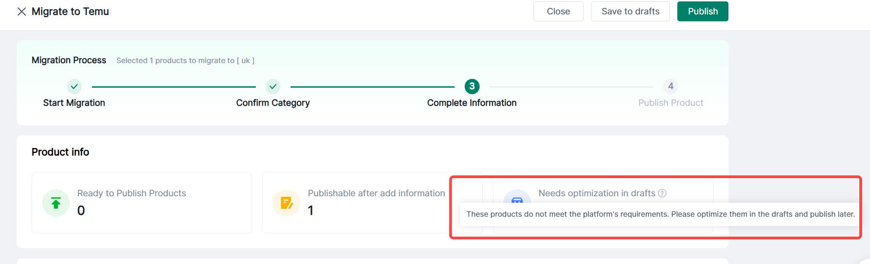Click the help question mark icon
The height and width of the screenshot is (264, 870).
pos(662,193)
